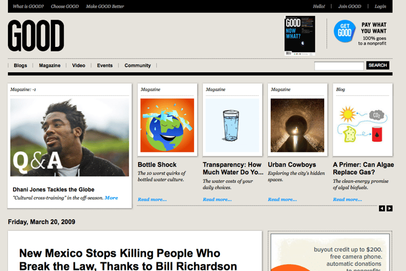Click Read more under Urban Cowboys

point(283,199)
